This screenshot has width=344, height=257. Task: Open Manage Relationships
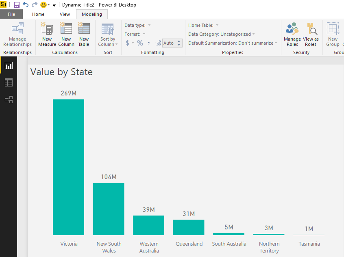[x=17, y=35]
